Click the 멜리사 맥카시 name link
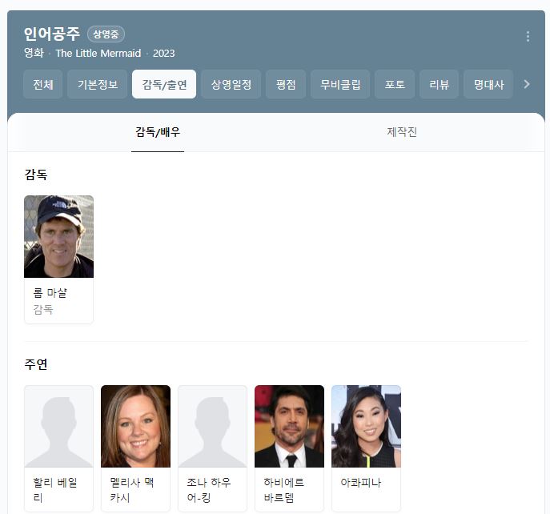 (x=132, y=490)
